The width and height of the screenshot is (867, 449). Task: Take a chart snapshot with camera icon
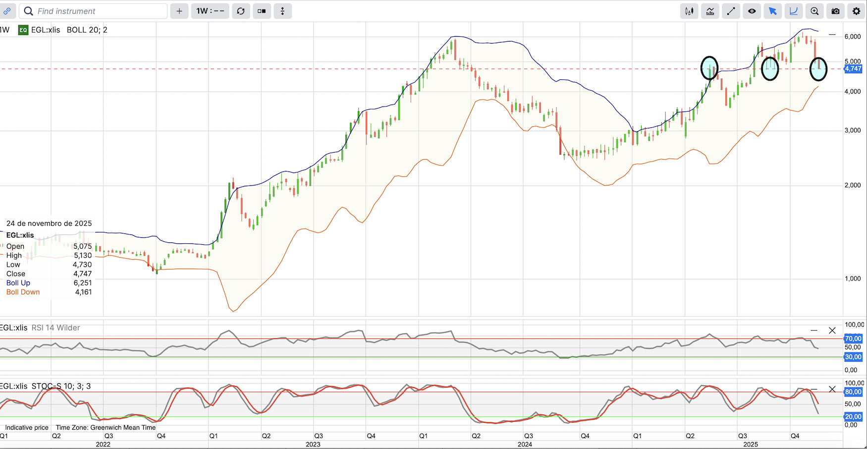pos(835,11)
